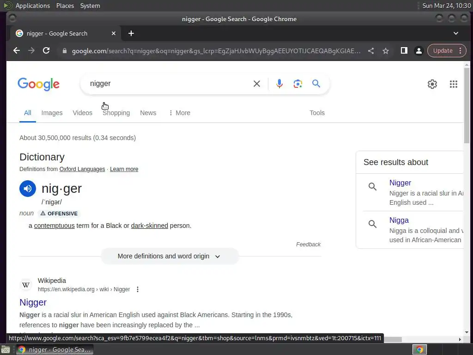Select the Chrome window button in bottom taskbar
Viewport: 473px width, 355px height.
tap(55, 350)
